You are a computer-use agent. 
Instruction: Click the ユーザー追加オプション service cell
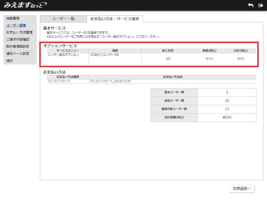pyautogui.click(x=63, y=55)
